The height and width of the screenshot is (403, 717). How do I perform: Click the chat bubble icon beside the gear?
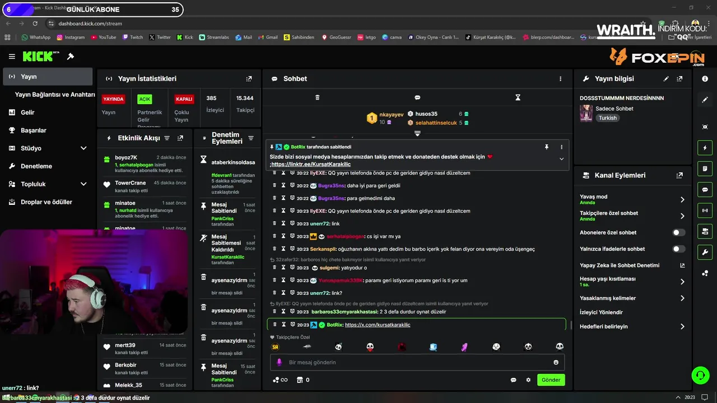513,380
